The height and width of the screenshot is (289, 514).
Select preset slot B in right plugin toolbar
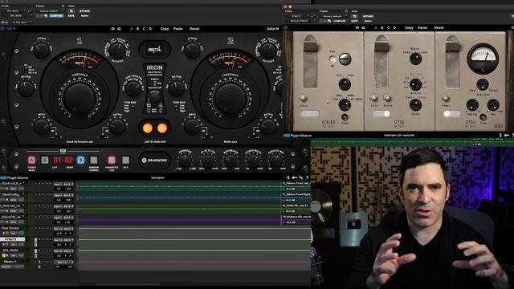click(x=382, y=28)
